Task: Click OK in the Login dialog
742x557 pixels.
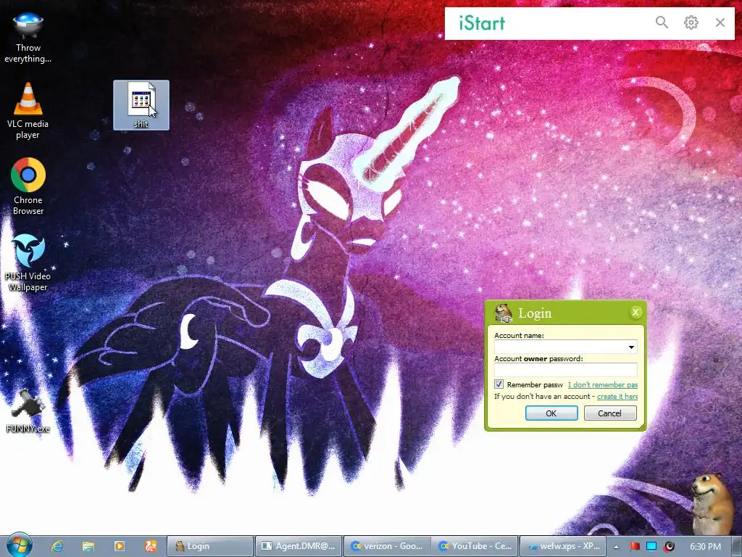Action: [x=551, y=413]
